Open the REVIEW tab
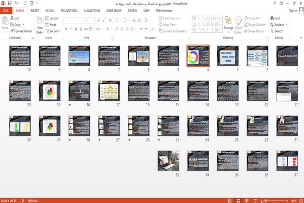The image size is (304, 203). click(x=132, y=11)
